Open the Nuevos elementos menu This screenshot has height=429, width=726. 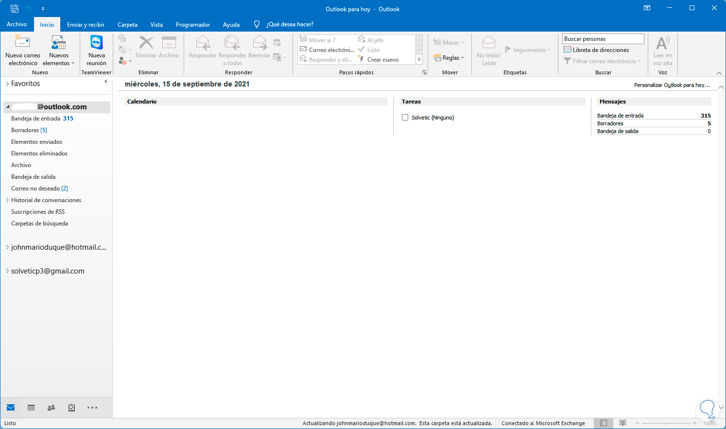click(x=59, y=51)
